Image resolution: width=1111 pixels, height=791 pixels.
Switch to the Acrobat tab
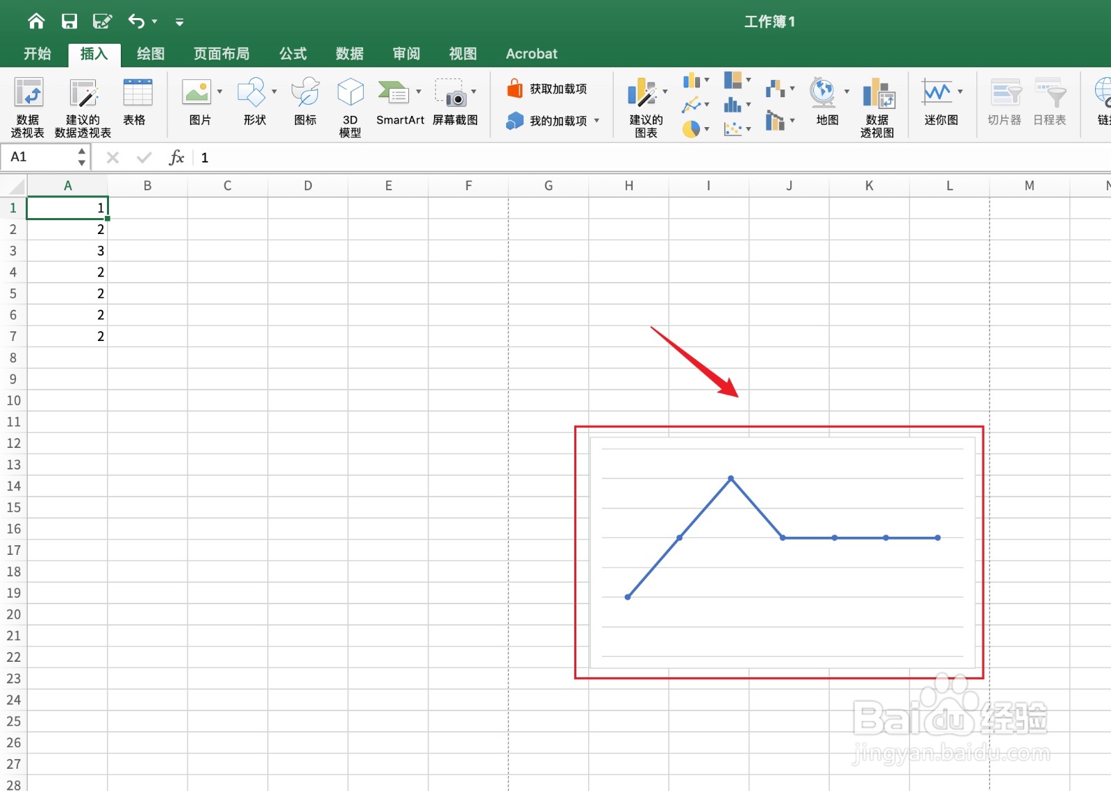pyautogui.click(x=532, y=54)
